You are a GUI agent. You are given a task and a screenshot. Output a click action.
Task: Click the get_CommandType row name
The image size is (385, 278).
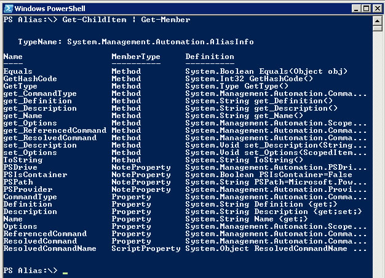[40, 93]
